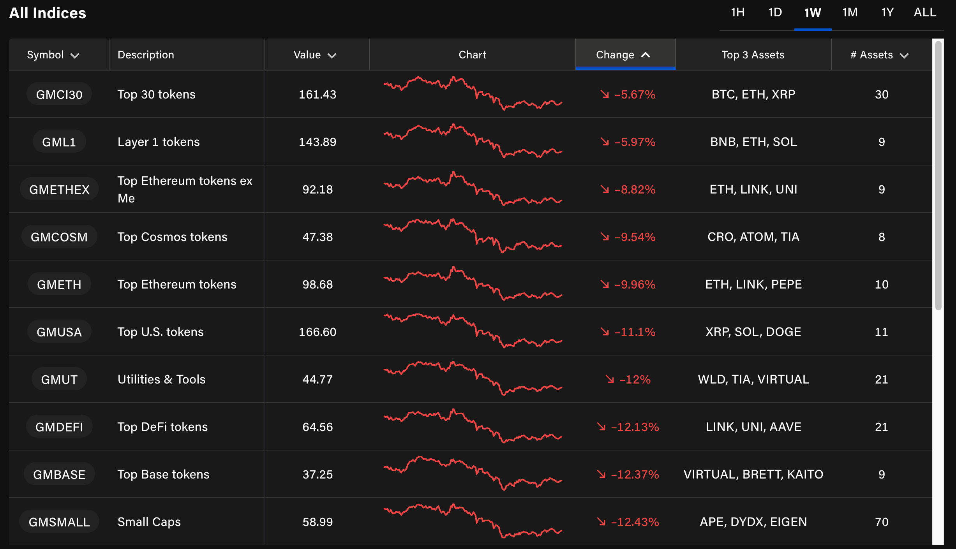Click the Utilities & Tools description

pyautogui.click(x=161, y=379)
